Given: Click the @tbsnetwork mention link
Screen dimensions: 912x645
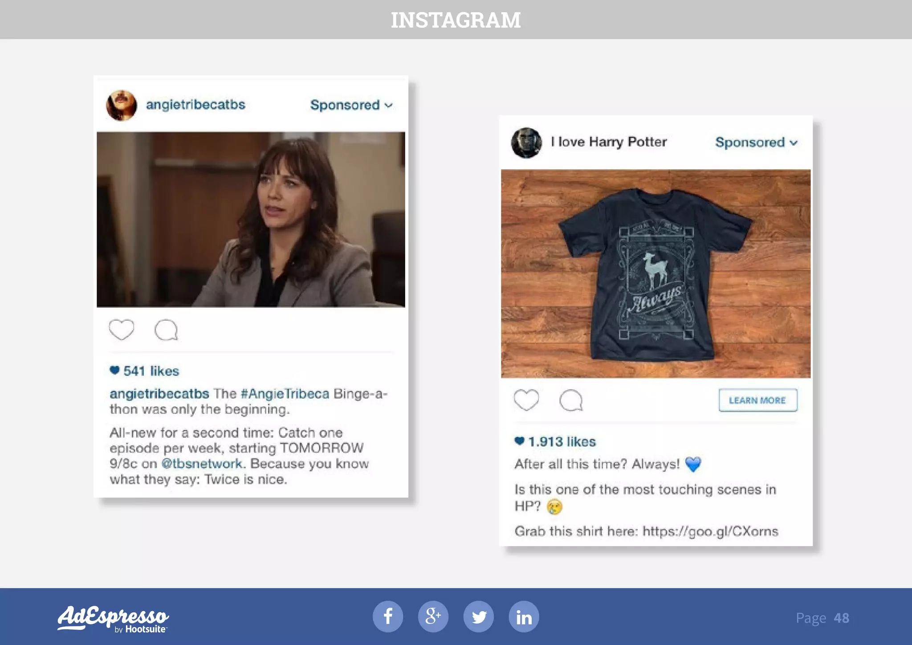Looking at the screenshot, I should 202,464.
